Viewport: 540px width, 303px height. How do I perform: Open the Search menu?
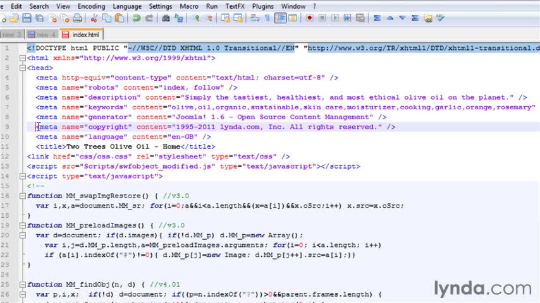coord(39,6)
